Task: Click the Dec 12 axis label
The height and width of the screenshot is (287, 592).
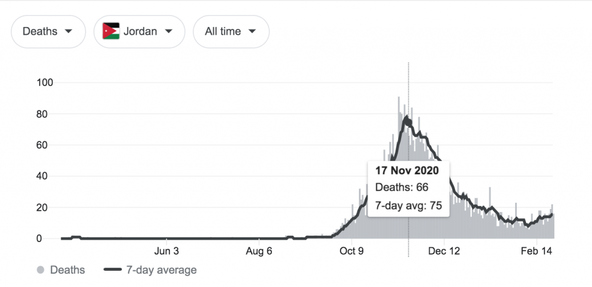Action: pos(444,251)
